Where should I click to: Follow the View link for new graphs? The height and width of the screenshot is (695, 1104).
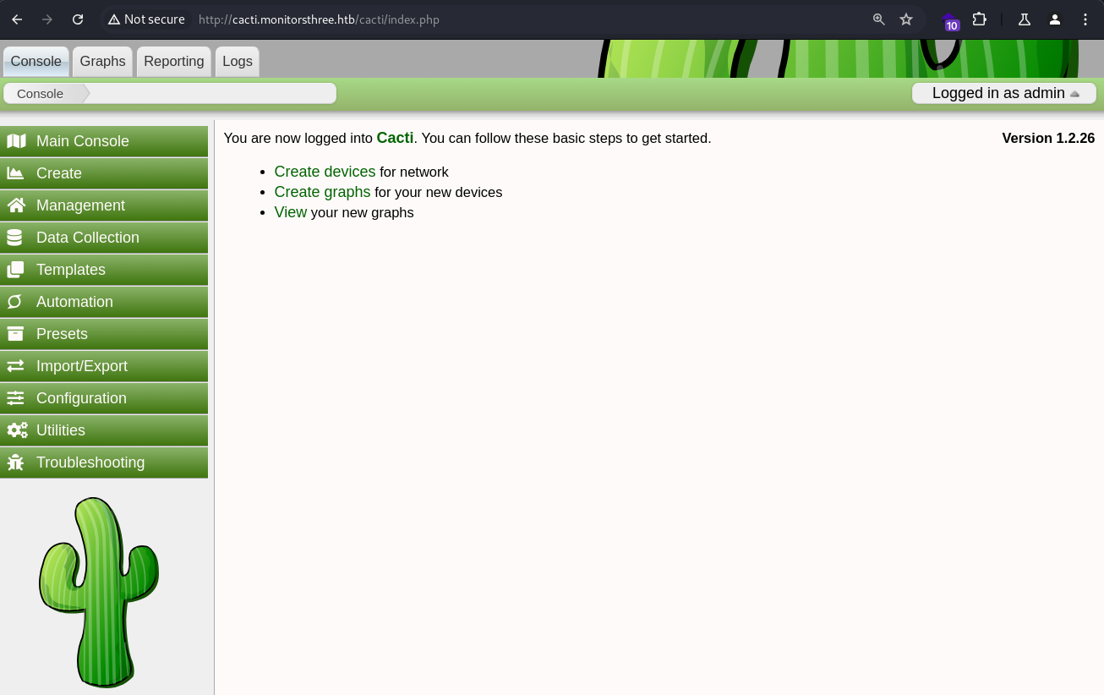click(x=291, y=212)
